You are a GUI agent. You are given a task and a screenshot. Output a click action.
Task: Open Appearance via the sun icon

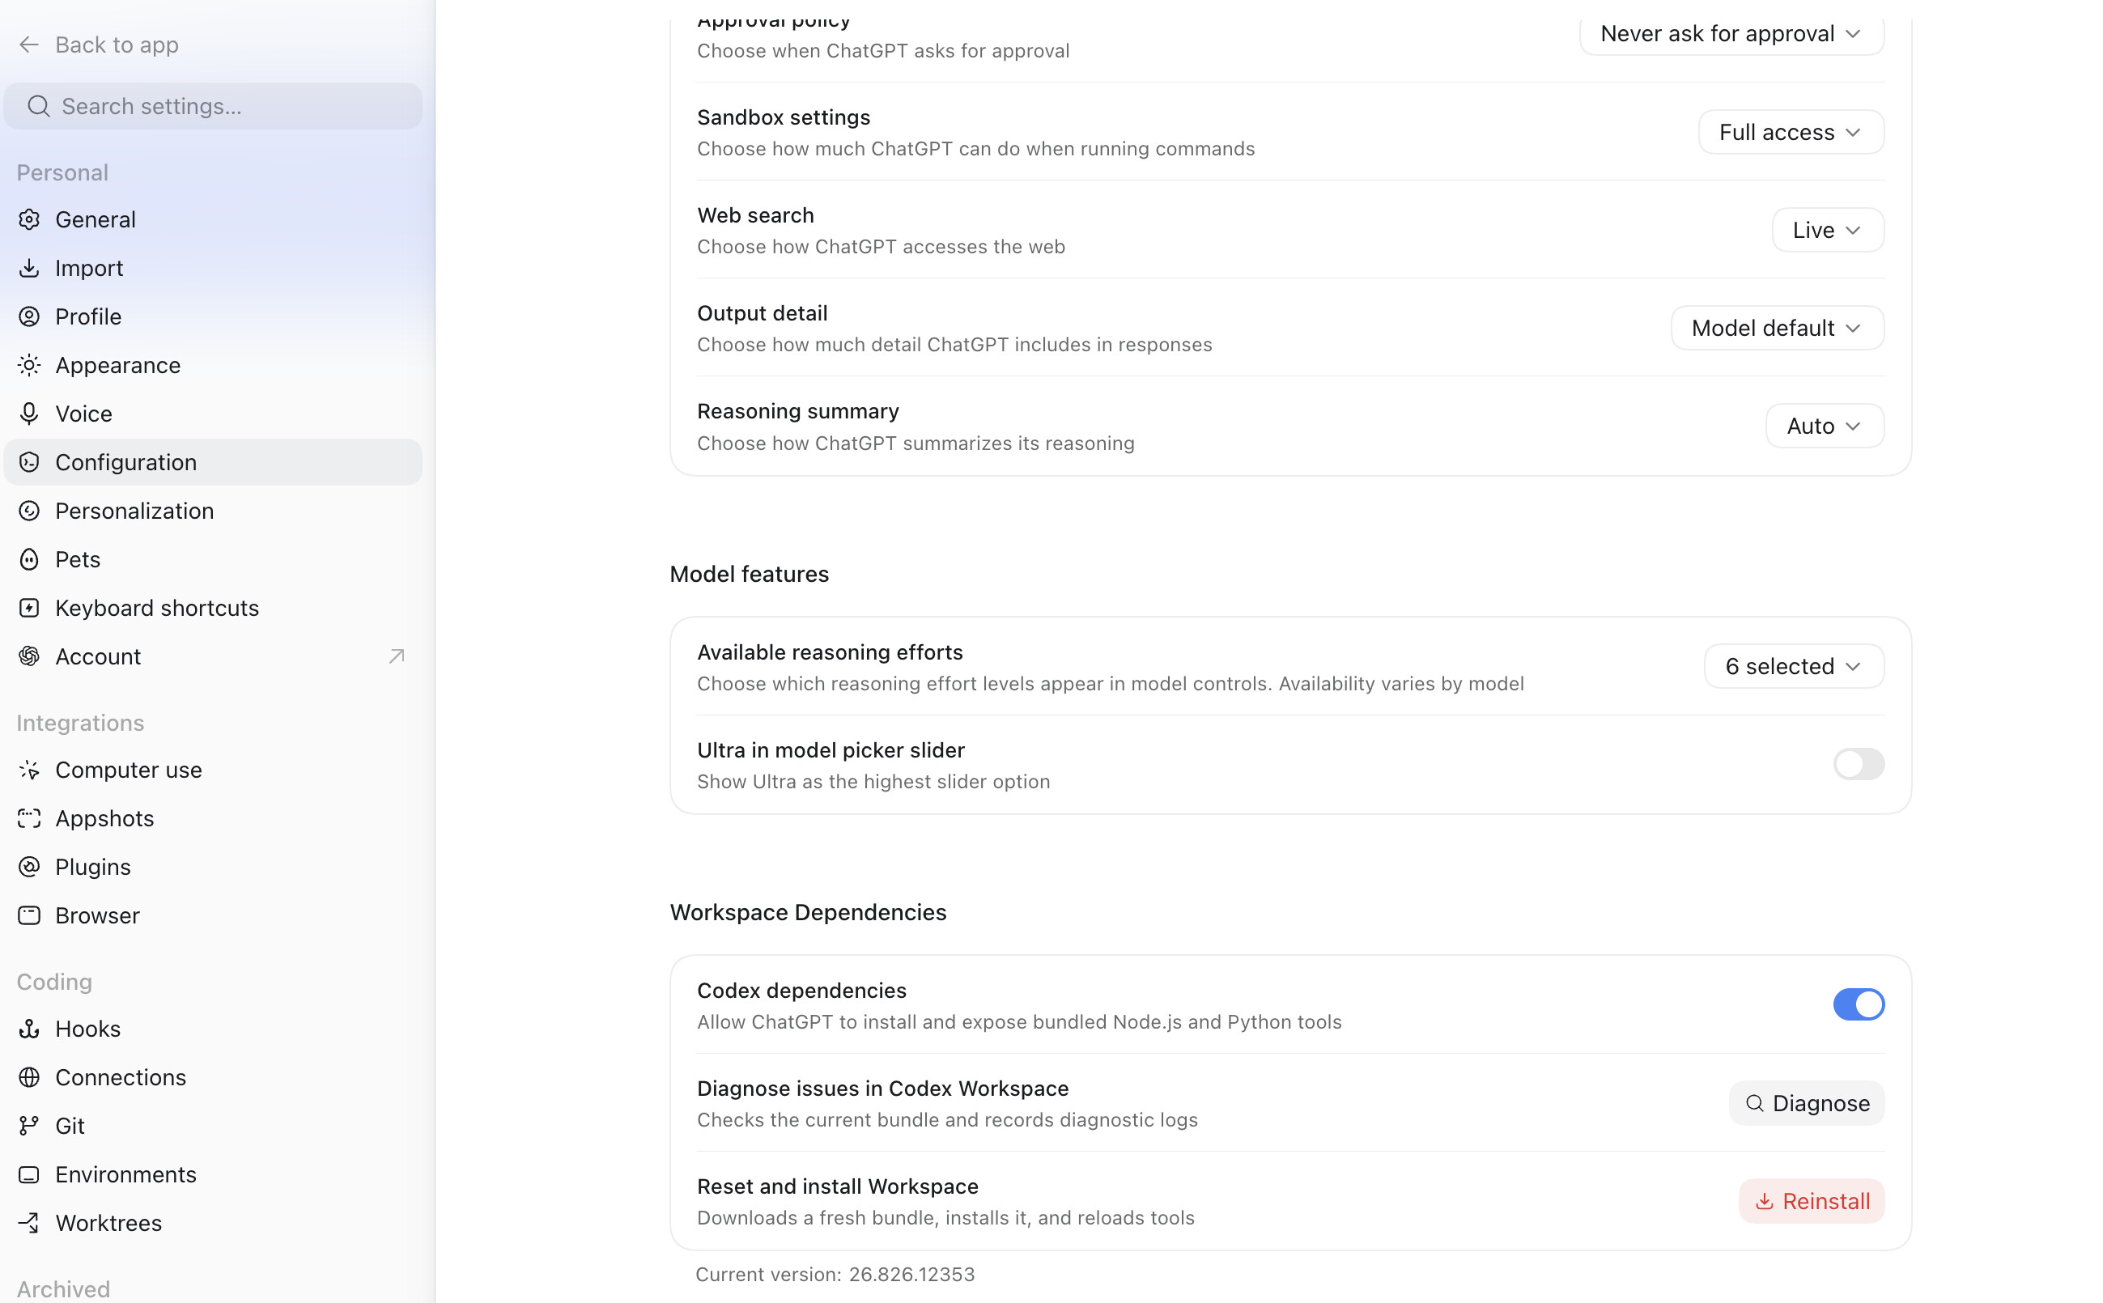click(29, 365)
